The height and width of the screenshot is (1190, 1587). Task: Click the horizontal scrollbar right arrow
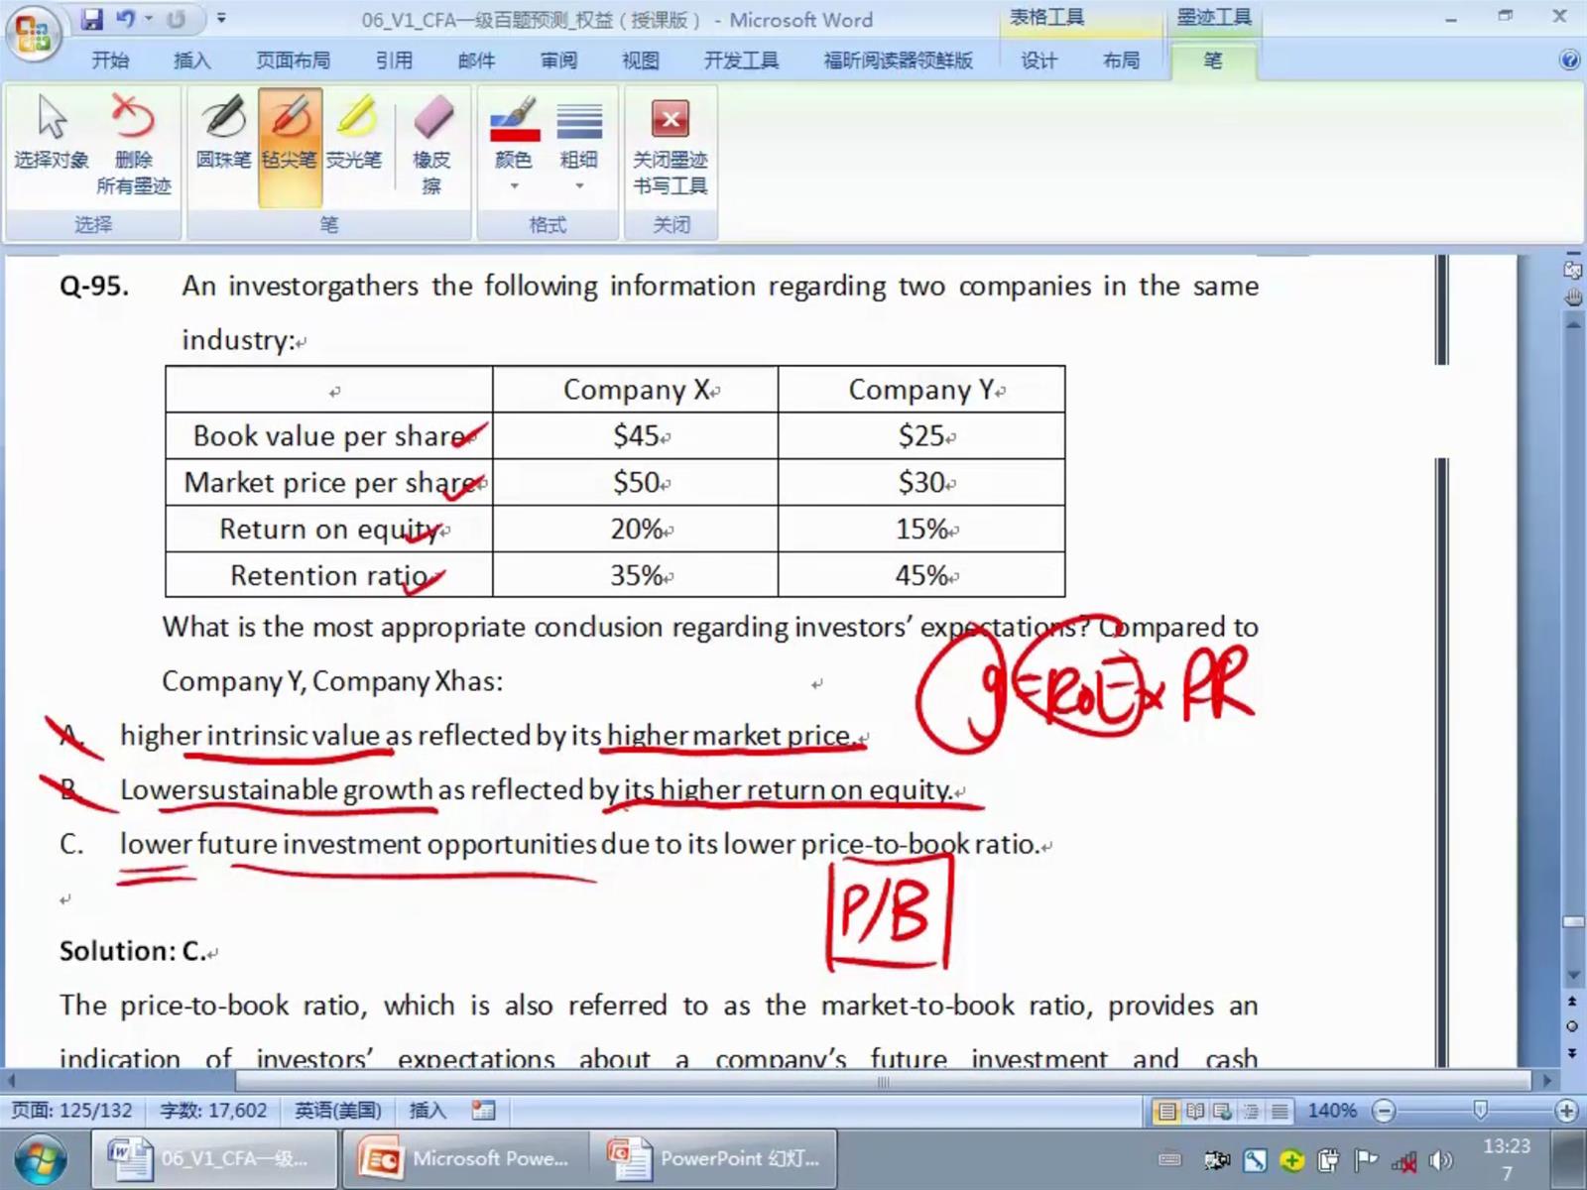1546,1080
